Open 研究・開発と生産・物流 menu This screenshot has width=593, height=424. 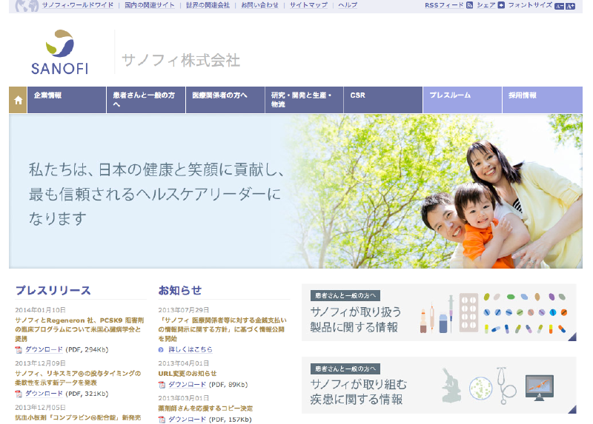tap(305, 100)
